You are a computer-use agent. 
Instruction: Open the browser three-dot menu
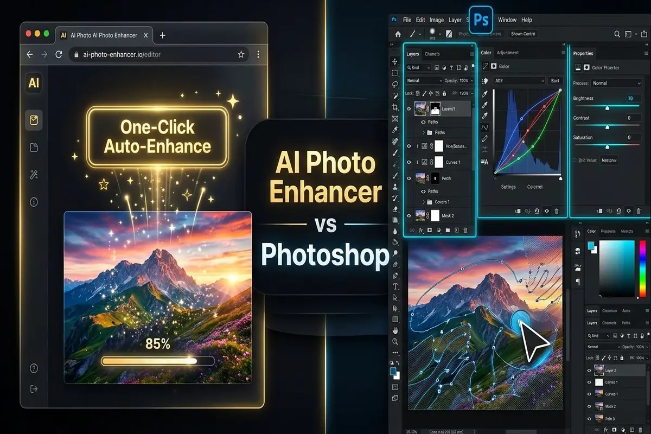(x=258, y=54)
